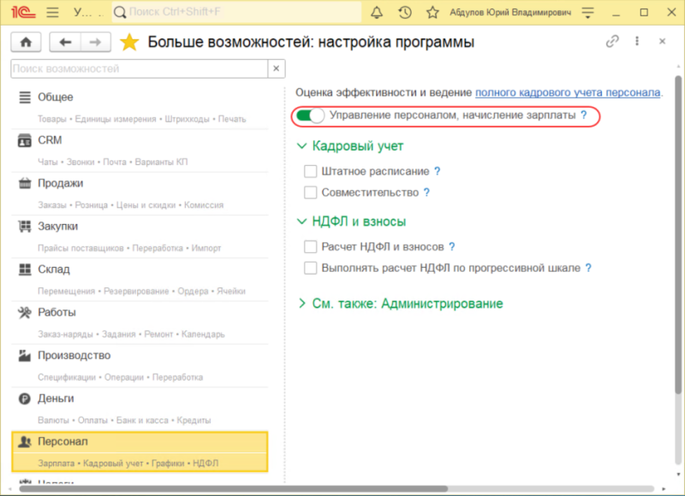Open the three-dot more actions menu
This screenshot has height=496, width=685.
tap(637, 42)
